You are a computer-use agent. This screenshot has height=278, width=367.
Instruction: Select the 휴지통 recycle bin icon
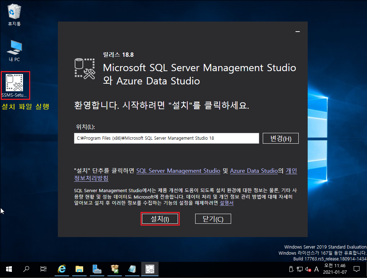[14, 15]
